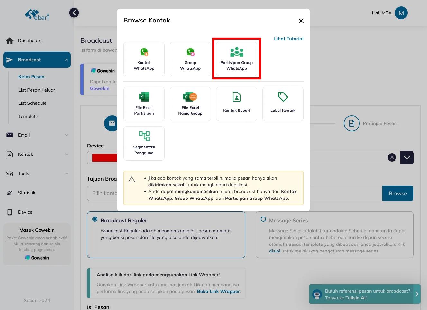Open Statistik from sidebar
The height and width of the screenshot is (310, 427).
click(37, 193)
